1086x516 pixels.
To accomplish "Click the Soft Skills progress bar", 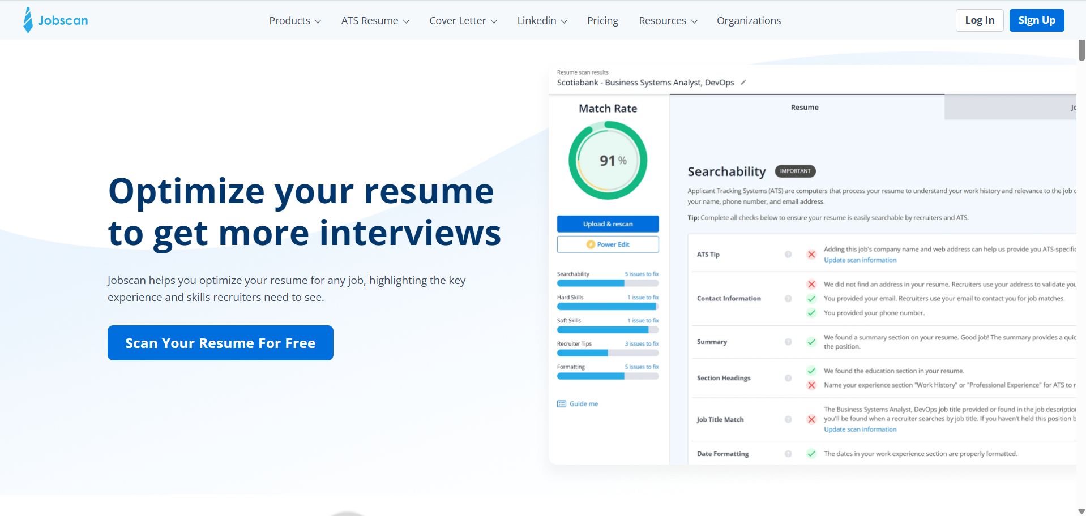I will click(608, 330).
